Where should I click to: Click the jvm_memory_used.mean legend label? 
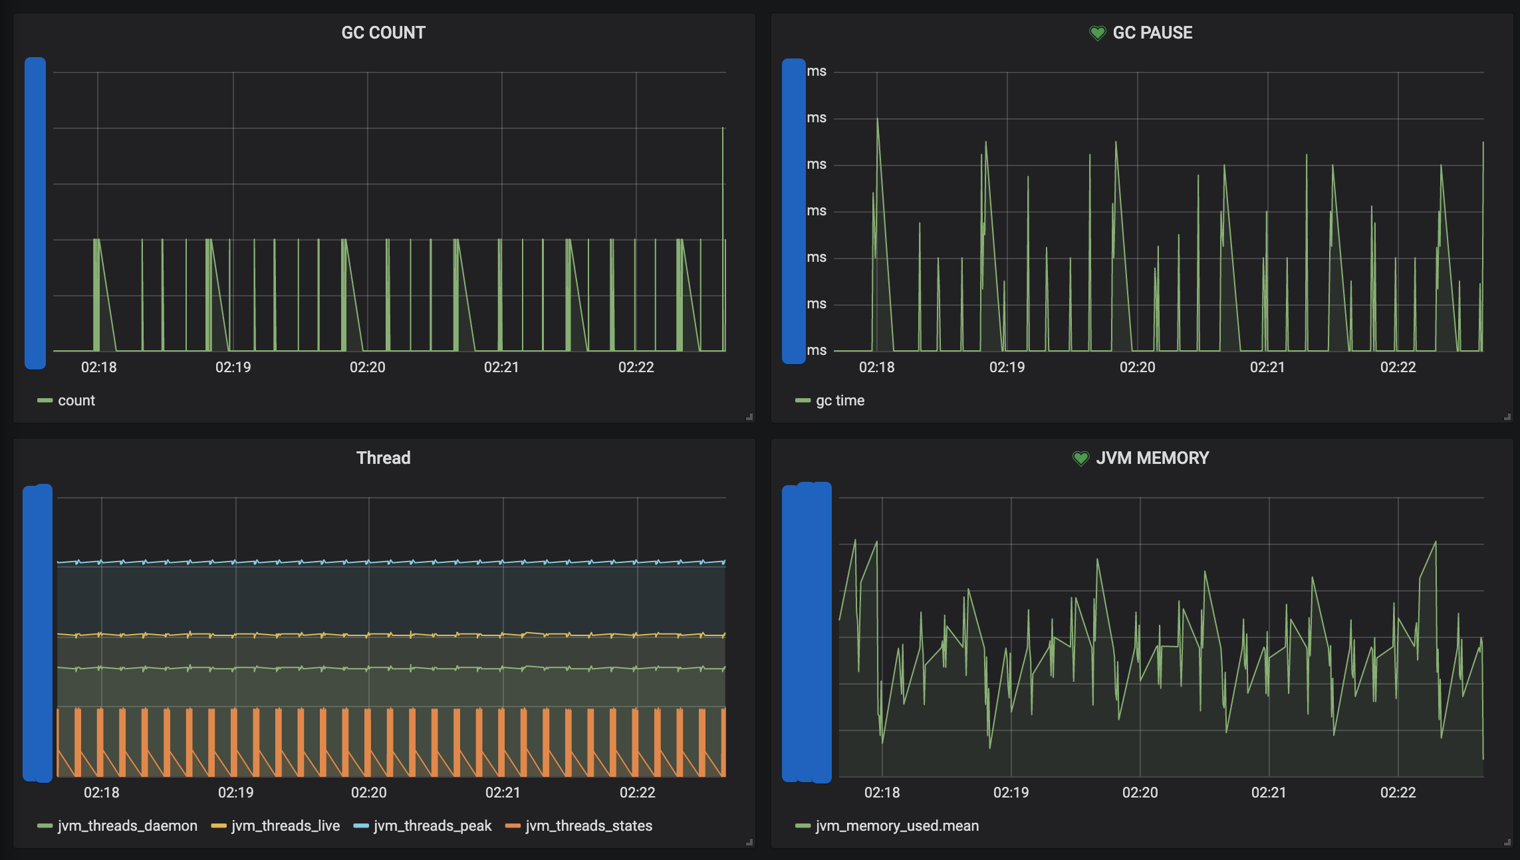tap(897, 825)
